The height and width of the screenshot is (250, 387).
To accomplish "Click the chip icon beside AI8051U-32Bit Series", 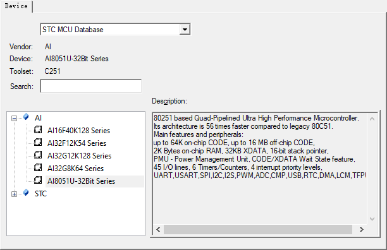I will click(x=38, y=180).
